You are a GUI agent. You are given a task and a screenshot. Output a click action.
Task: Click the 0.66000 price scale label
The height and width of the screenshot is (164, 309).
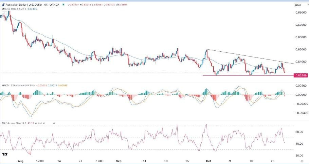click(x=301, y=37)
